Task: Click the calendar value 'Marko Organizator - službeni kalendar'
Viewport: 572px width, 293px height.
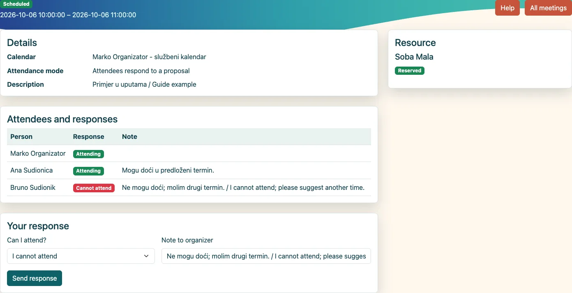Action: (149, 57)
